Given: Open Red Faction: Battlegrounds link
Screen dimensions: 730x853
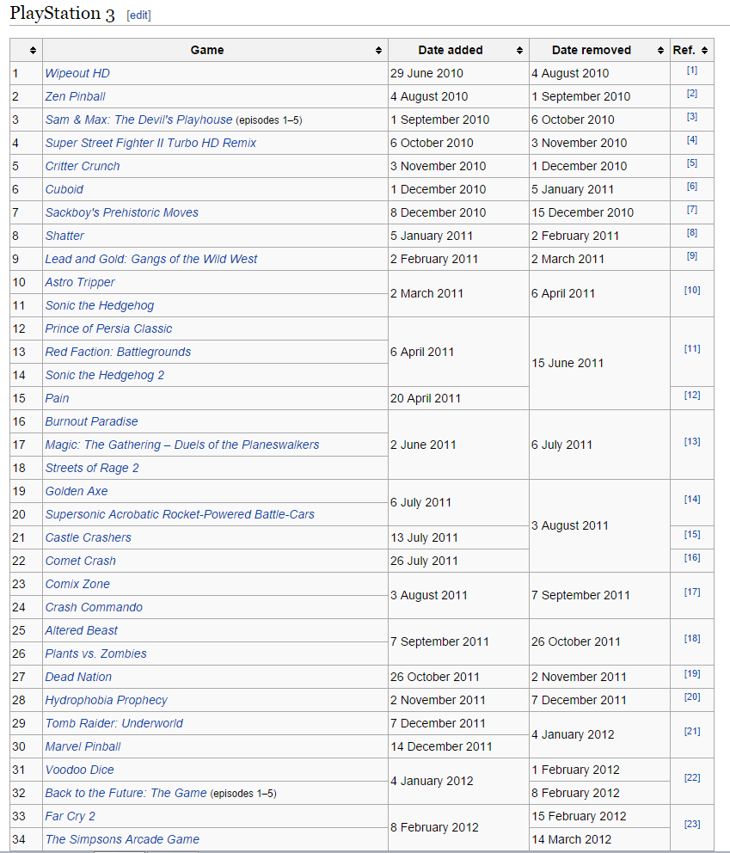Looking at the screenshot, I should [x=118, y=352].
